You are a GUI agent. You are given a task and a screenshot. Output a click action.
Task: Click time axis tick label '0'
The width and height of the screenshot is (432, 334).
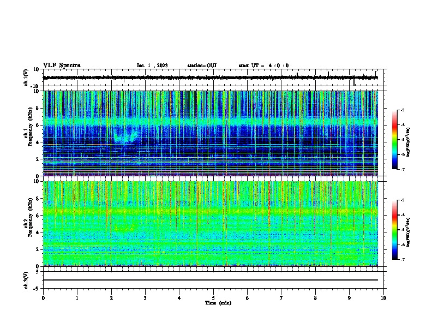43,298
